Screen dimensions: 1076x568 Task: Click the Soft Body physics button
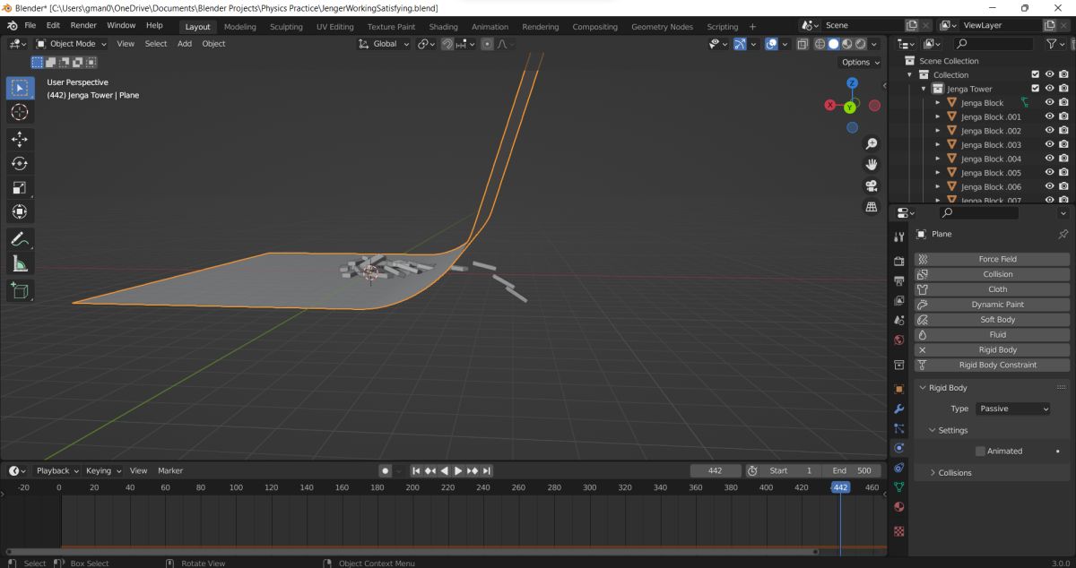point(997,320)
